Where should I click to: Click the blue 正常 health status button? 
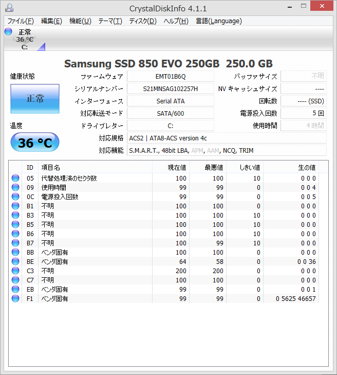(35, 99)
